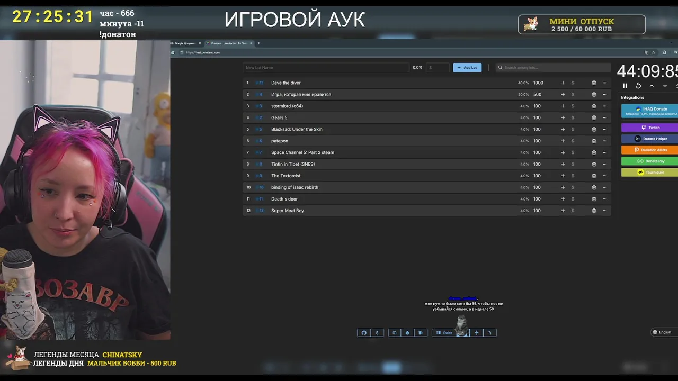Open more options for Gears 5

point(604,118)
